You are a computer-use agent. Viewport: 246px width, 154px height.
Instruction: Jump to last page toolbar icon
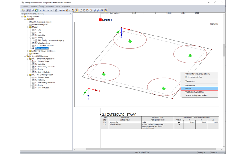pyautogui.click(x=51, y=10)
